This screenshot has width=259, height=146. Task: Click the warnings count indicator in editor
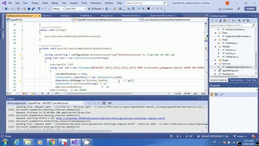click(x=34, y=94)
